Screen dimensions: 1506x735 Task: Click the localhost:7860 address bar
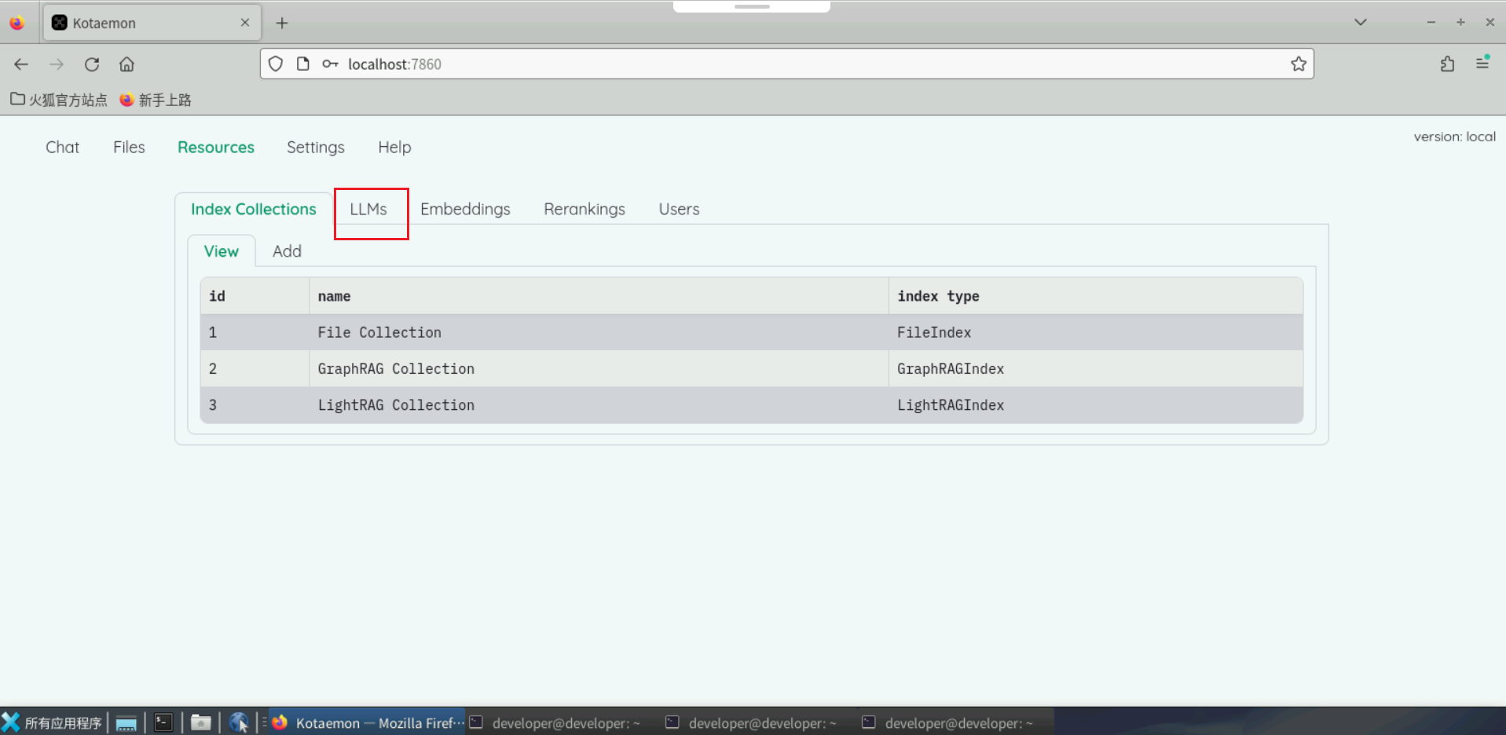(786, 64)
